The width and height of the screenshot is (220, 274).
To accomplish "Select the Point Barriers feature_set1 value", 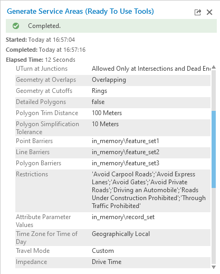I will [126, 141].
